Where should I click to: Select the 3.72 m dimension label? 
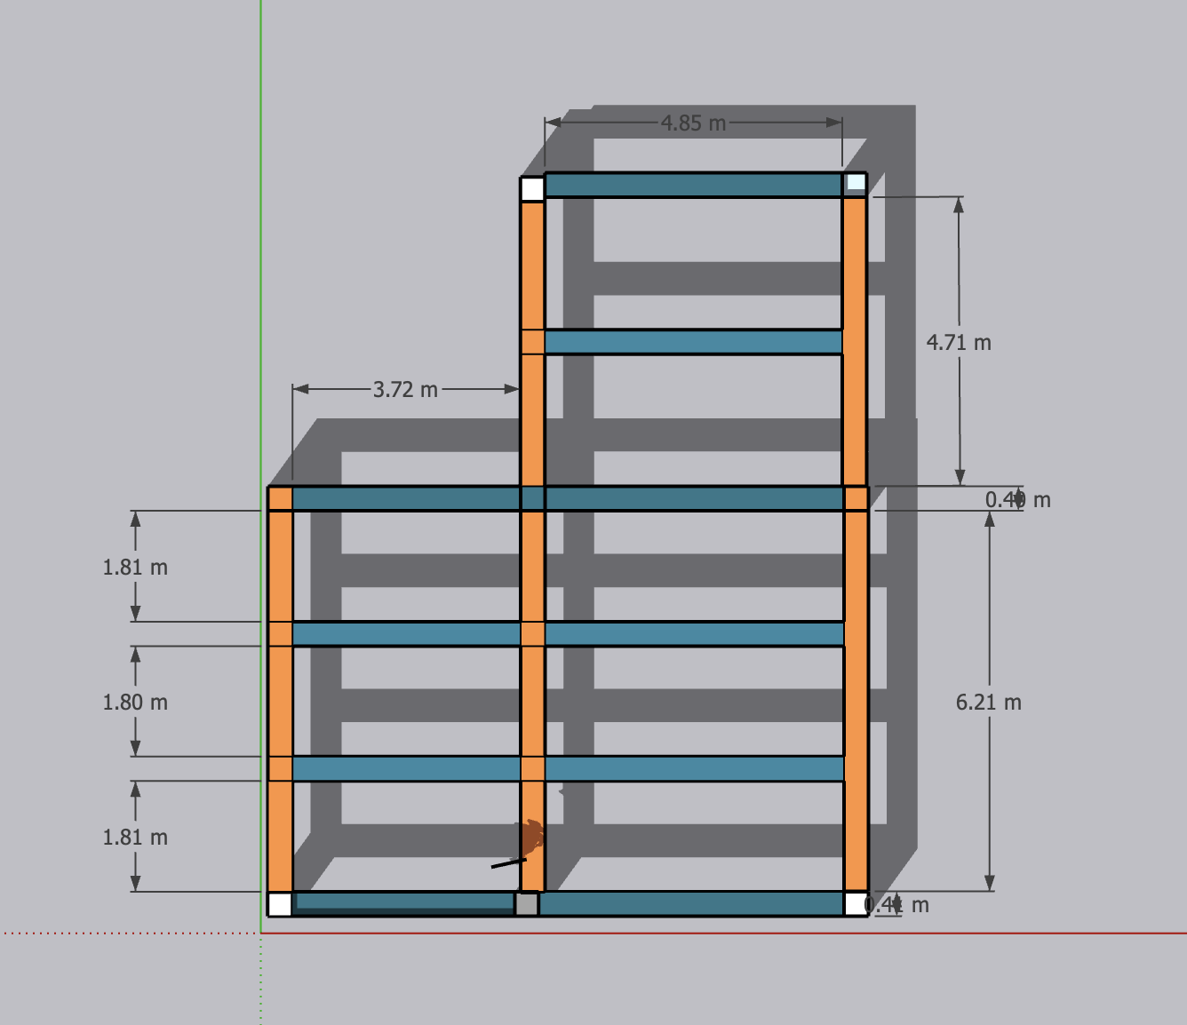point(405,388)
